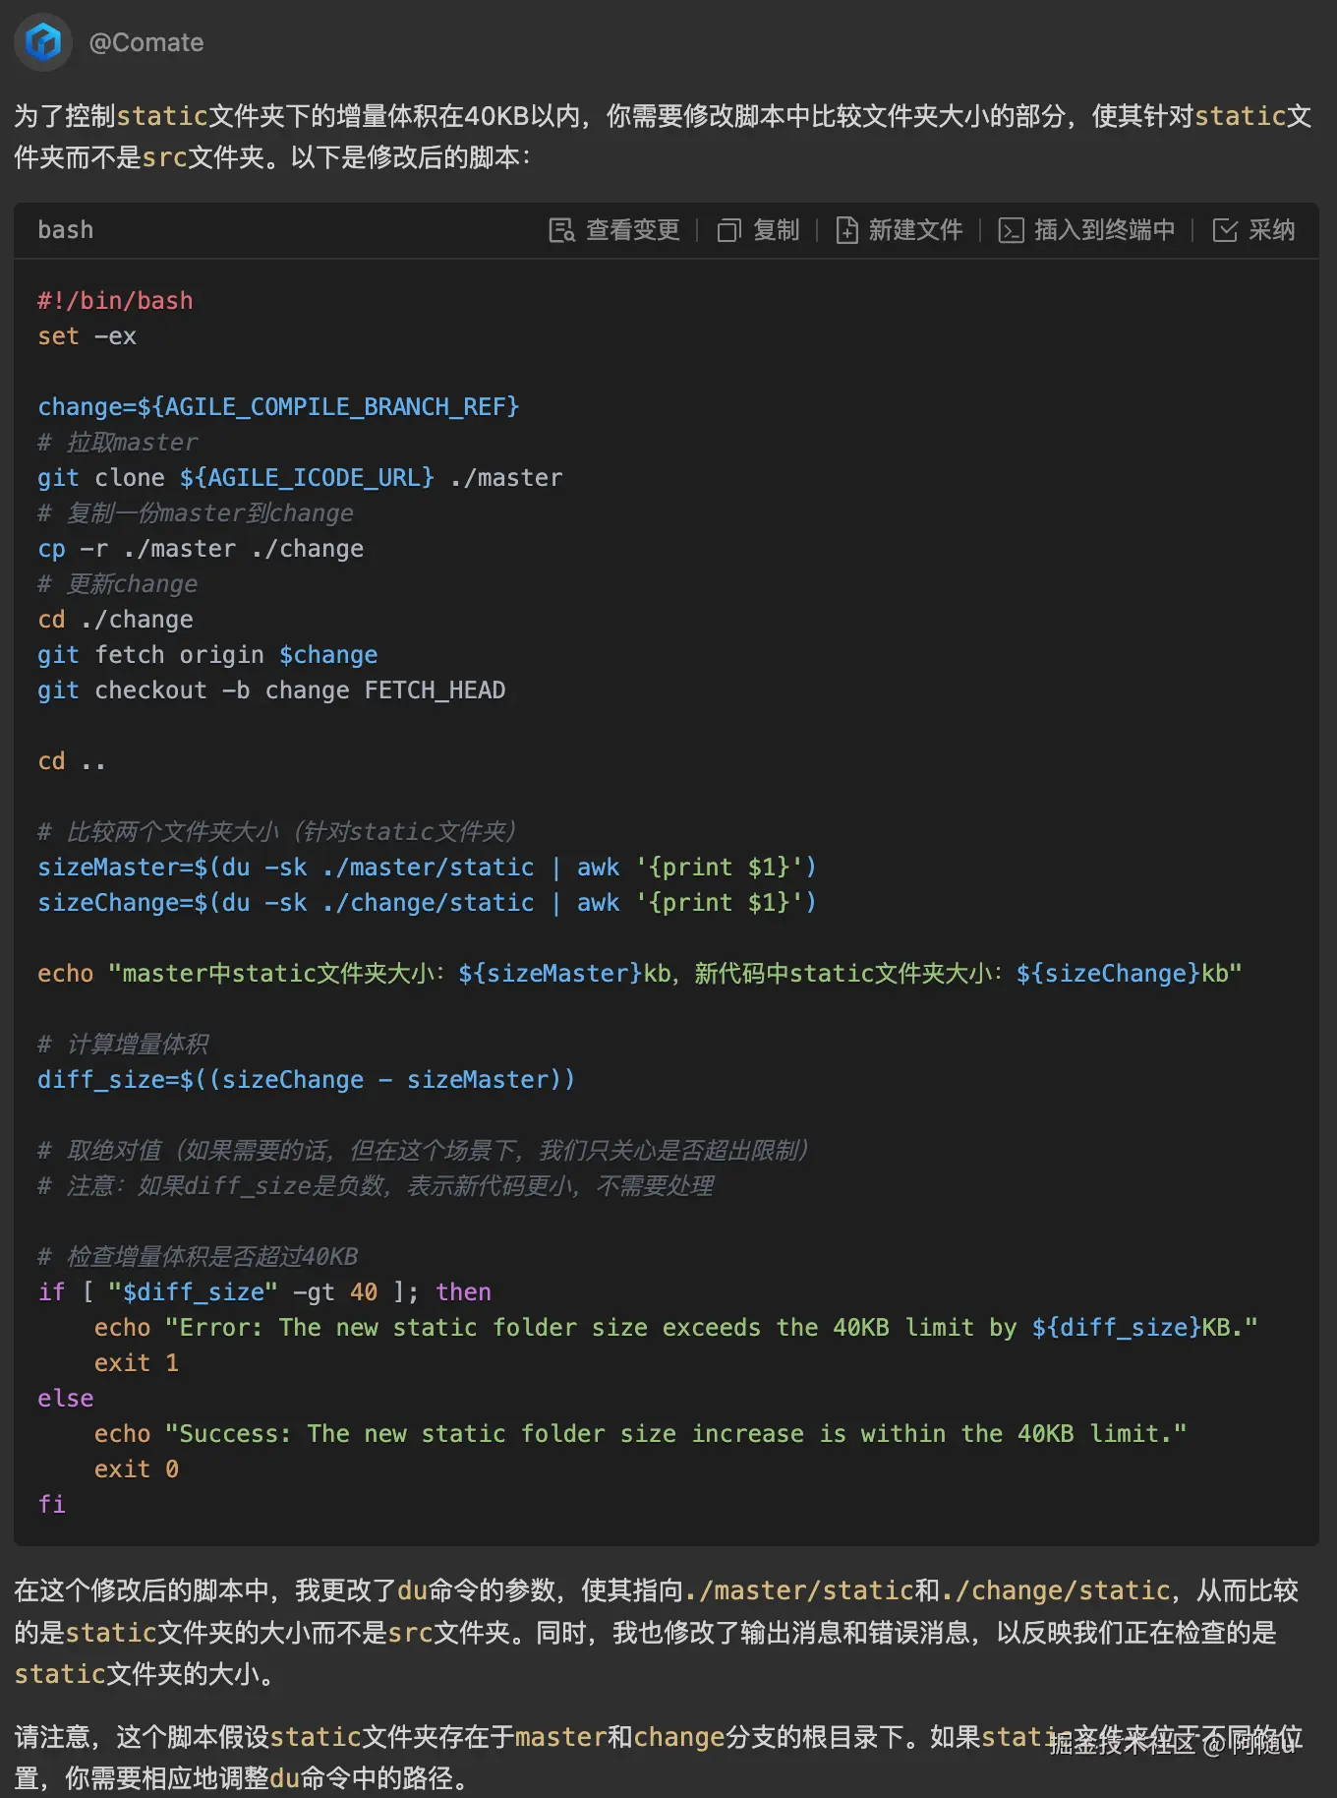Click ./change/static in the explanation paragraph

coord(1056,1590)
